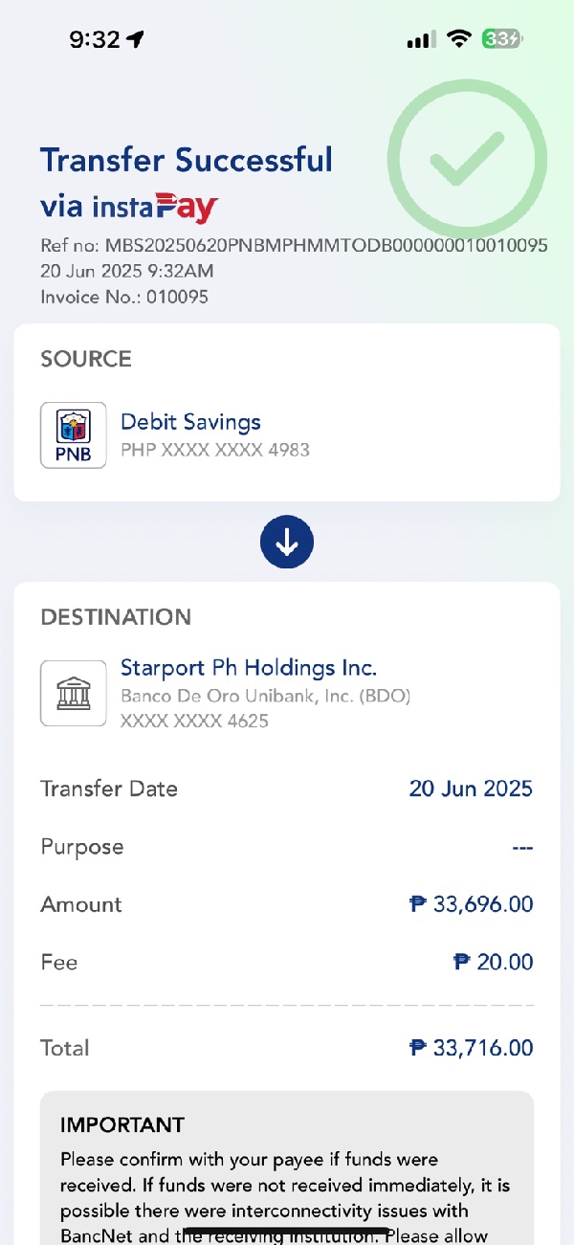Tap the Invoice No. 010095 line
The width and height of the screenshot is (574, 1245).
[x=124, y=297]
